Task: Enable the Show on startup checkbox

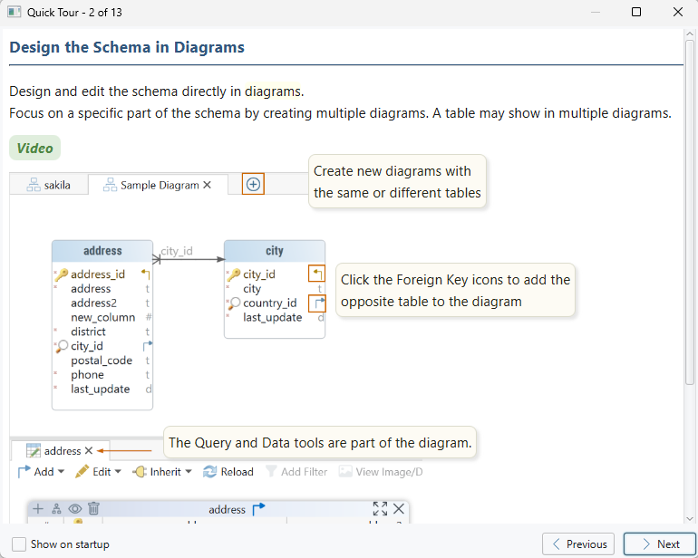Action: 19,544
